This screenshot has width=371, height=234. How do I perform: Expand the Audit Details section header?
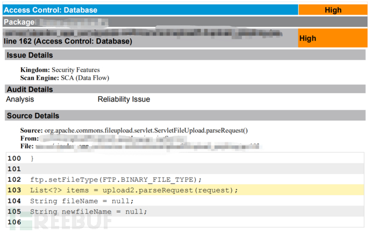30,89
